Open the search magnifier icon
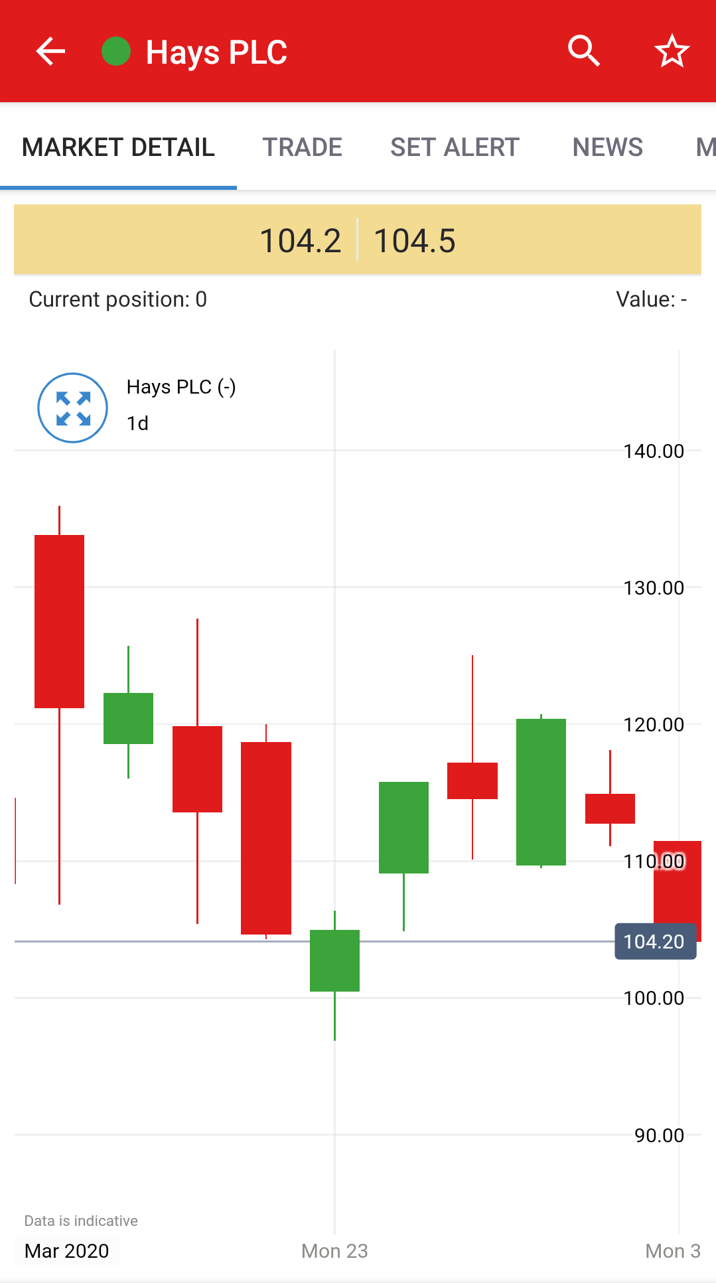The width and height of the screenshot is (716, 1283). pyautogui.click(x=584, y=51)
